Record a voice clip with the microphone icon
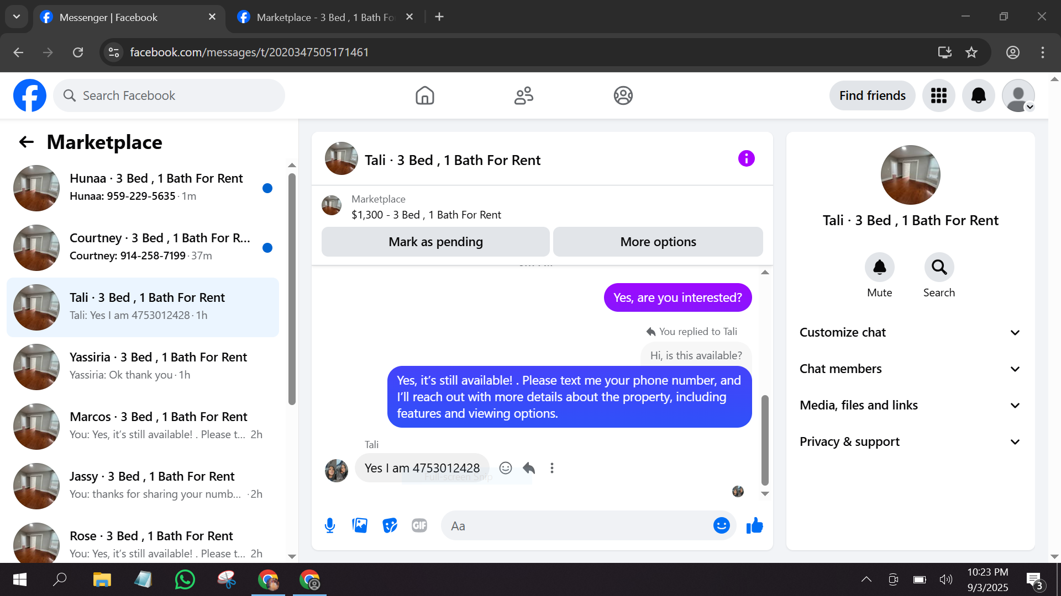 click(330, 526)
